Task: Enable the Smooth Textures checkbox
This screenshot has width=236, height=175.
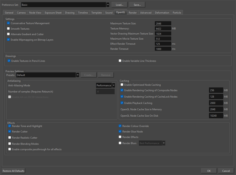Action: (x=8, y=29)
